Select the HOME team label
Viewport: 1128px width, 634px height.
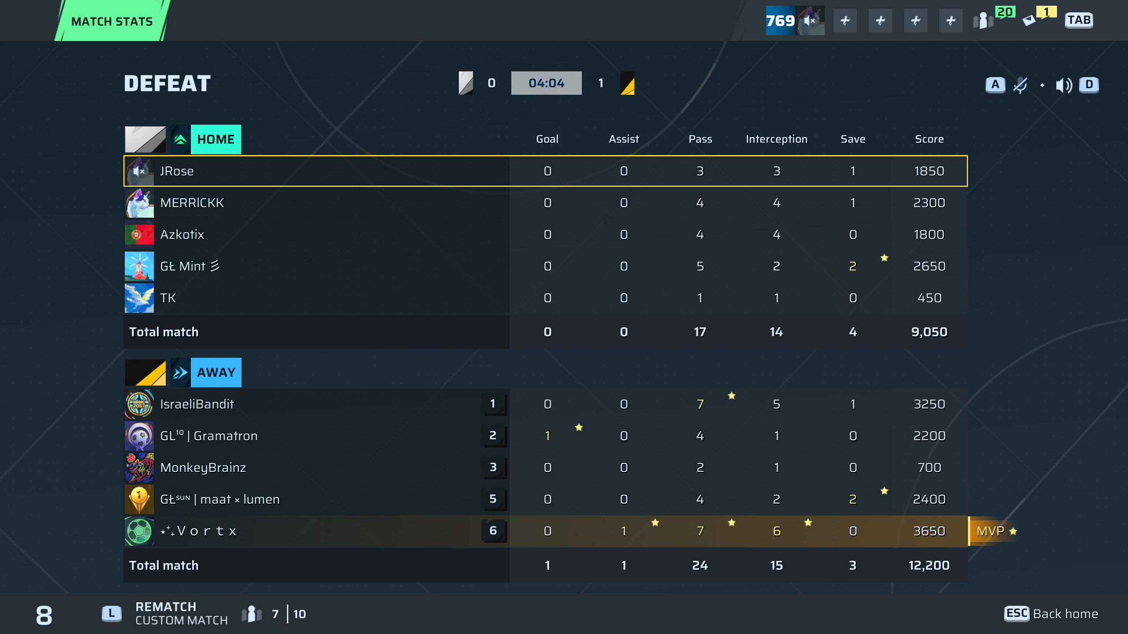[216, 139]
